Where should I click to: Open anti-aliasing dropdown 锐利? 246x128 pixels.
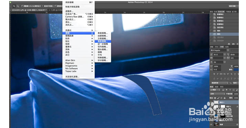pos(235,83)
